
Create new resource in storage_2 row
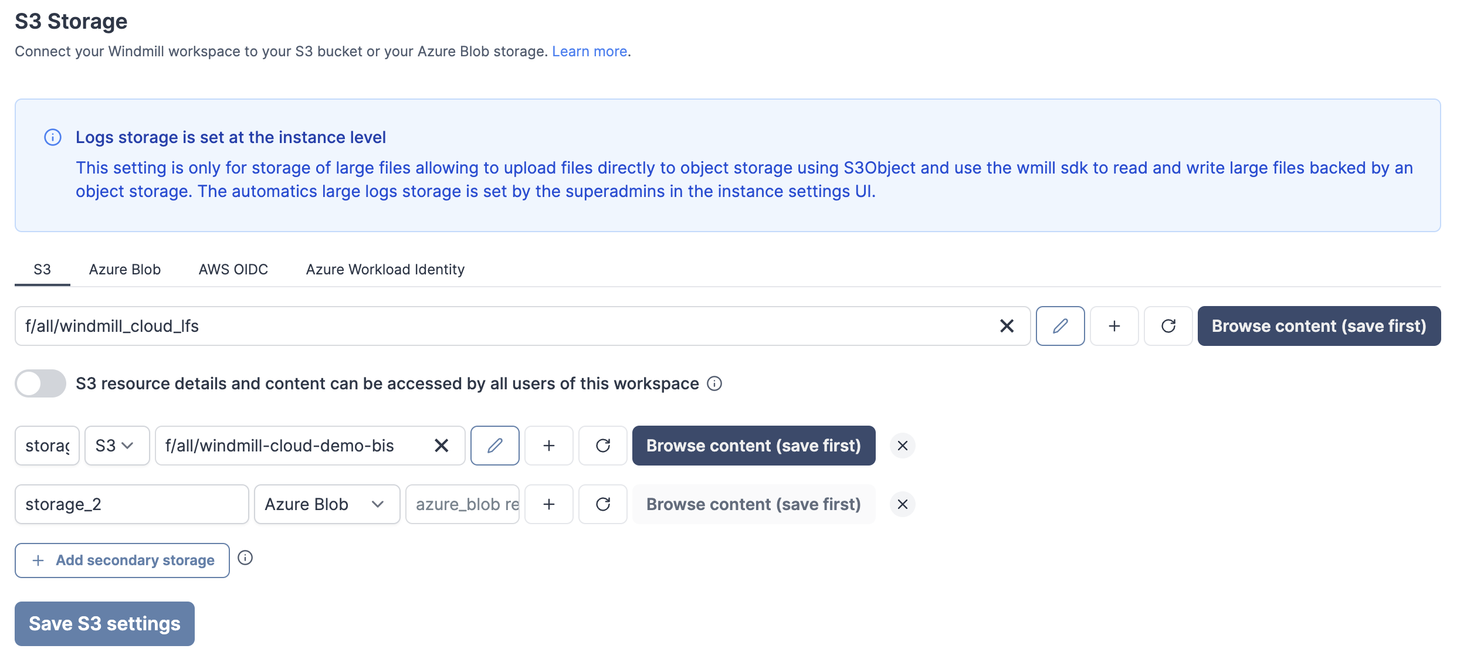click(548, 504)
